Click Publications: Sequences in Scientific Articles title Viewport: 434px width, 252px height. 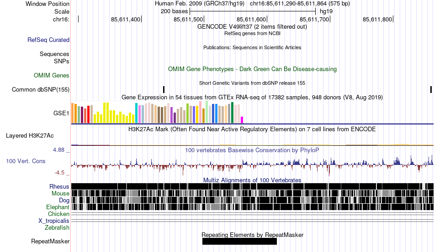tap(252, 47)
